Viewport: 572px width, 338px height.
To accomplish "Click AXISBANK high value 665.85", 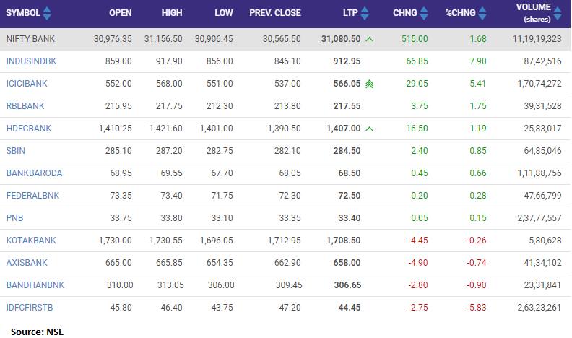I will (x=169, y=262).
